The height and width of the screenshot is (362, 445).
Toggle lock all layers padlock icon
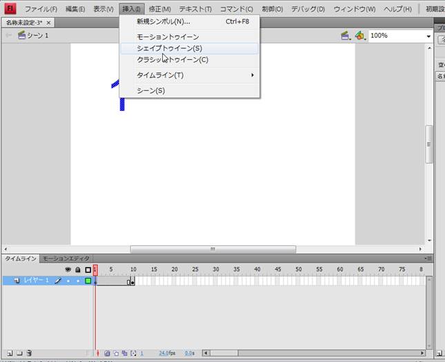(77, 270)
